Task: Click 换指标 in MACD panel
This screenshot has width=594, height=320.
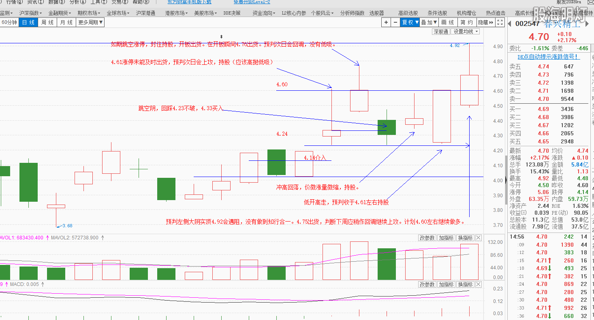Action: click(465, 284)
